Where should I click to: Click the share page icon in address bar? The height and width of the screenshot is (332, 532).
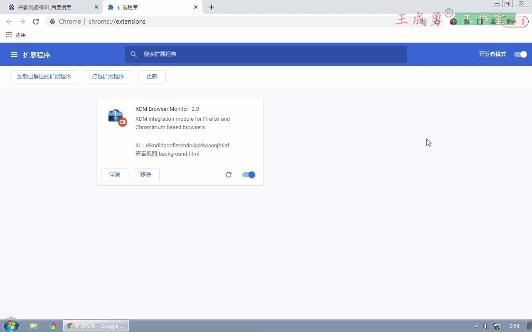(x=424, y=22)
